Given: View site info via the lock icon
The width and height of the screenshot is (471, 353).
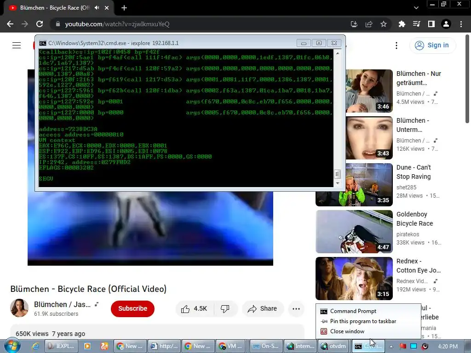Looking at the screenshot, I should (x=58, y=24).
